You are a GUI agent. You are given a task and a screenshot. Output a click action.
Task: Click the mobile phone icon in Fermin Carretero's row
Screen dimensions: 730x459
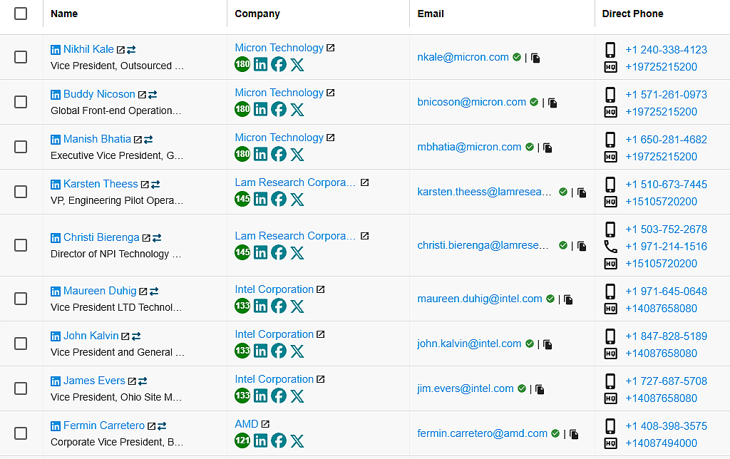(x=610, y=427)
